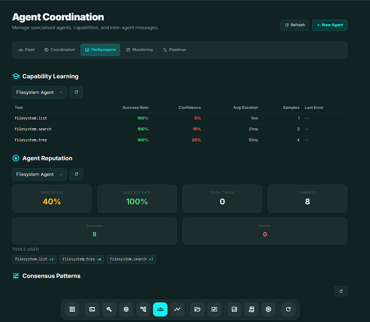Select the chip processor icon in dock
The width and height of the screenshot is (370, 322).
[x=126, y=309]
